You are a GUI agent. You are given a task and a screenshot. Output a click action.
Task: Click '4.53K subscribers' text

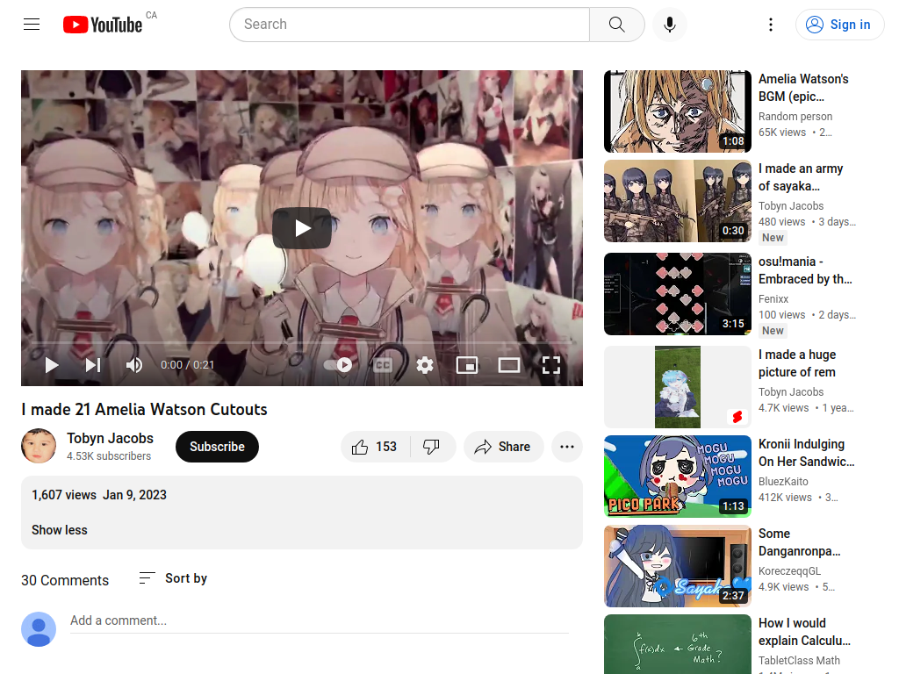109,456
